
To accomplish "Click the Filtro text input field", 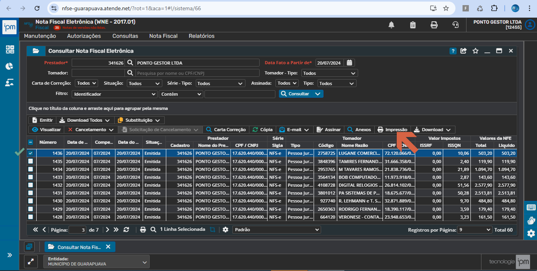I will 240,94.
